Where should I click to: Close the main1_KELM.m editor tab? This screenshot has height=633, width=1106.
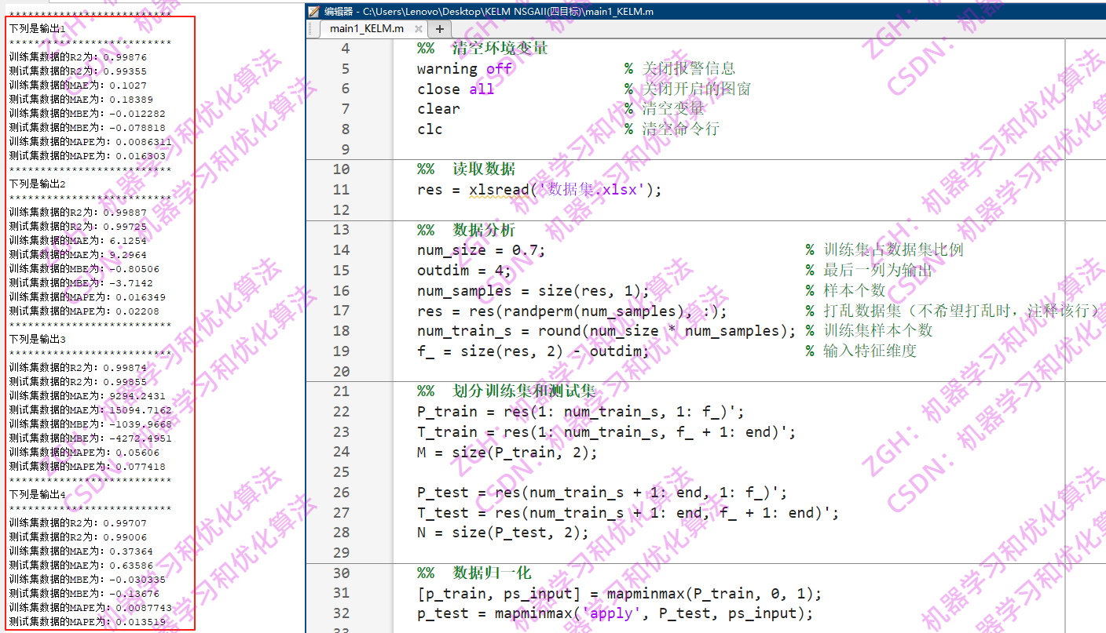click(419, 27)
